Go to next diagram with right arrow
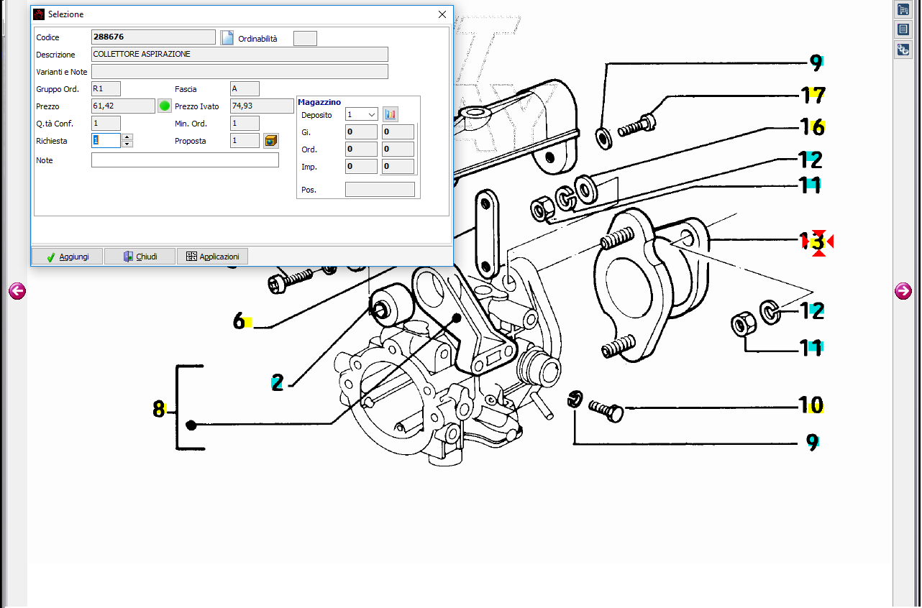The height and width of the screenshot is (608, 922). (x=903, y=291)
